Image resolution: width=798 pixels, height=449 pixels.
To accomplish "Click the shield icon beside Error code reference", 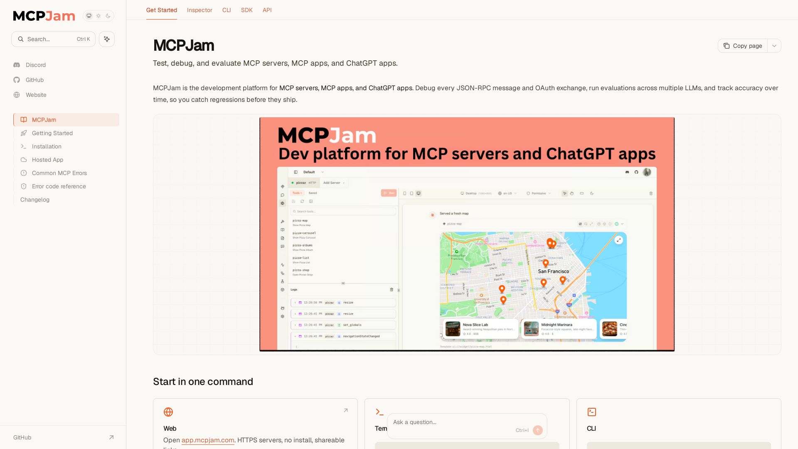I will click(24, 186).
